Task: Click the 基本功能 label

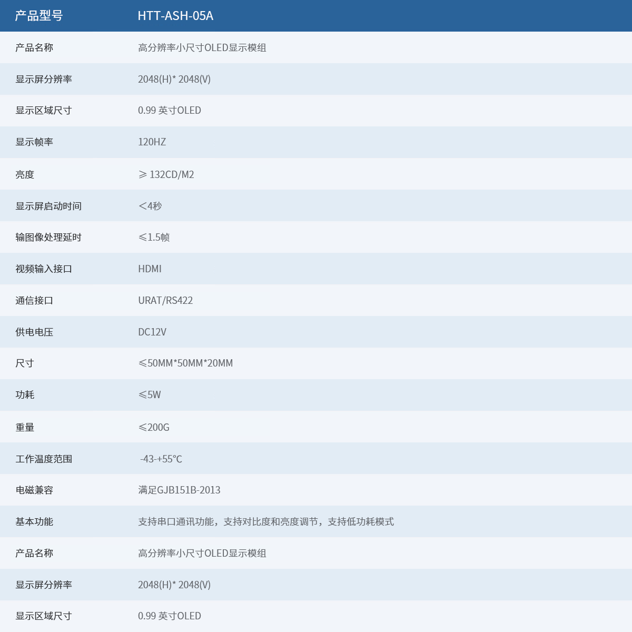Action: click(x=34, y=522)
